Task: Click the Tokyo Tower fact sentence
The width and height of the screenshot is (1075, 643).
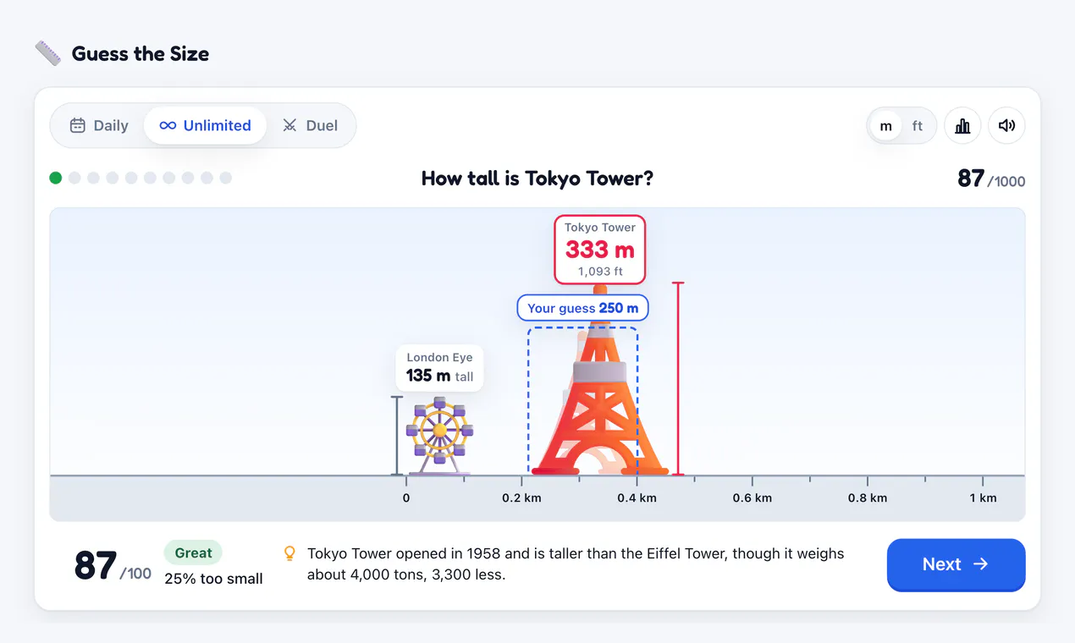Action: tap(576, 564)
